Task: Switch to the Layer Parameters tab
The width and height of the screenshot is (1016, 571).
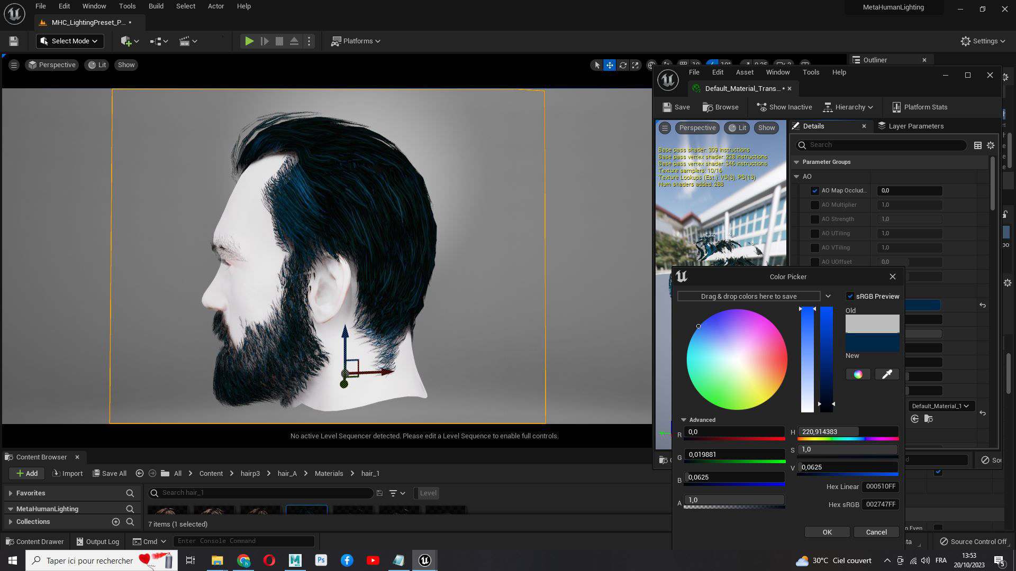Action: (910, 126)
